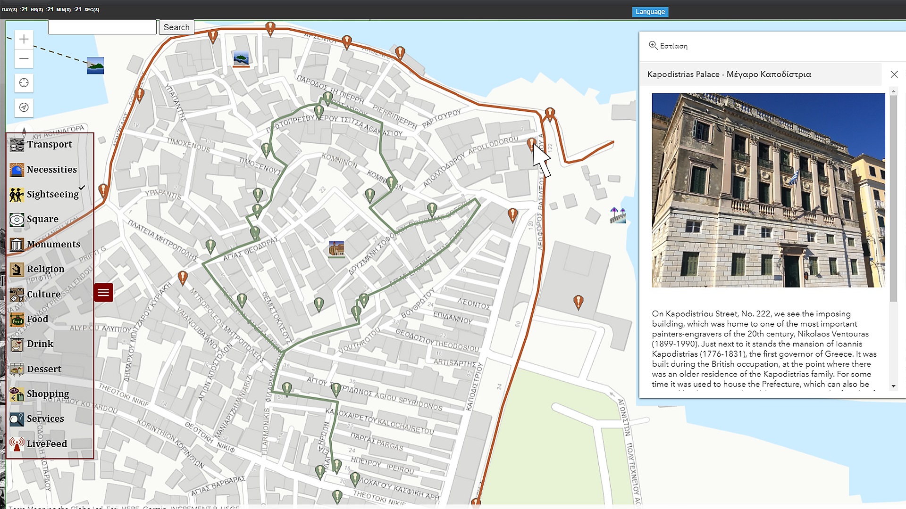Select the Square menu label
Image resolution: width=906 pixels, height=509 pixels.
click(42, 219)
